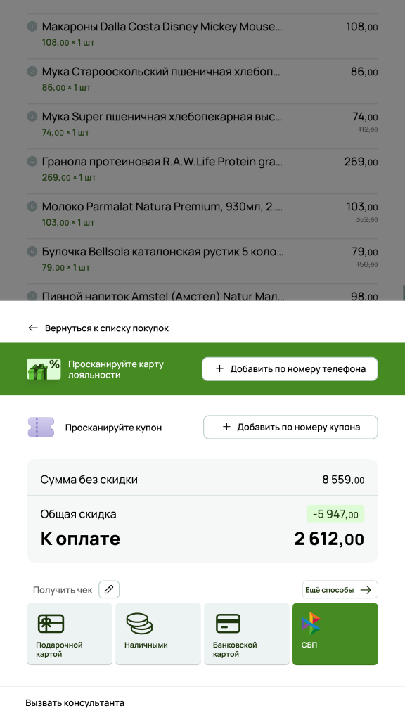Click the pencil edit receipt icon
Viewport: 405px width, 720px height.
(109, 590)
